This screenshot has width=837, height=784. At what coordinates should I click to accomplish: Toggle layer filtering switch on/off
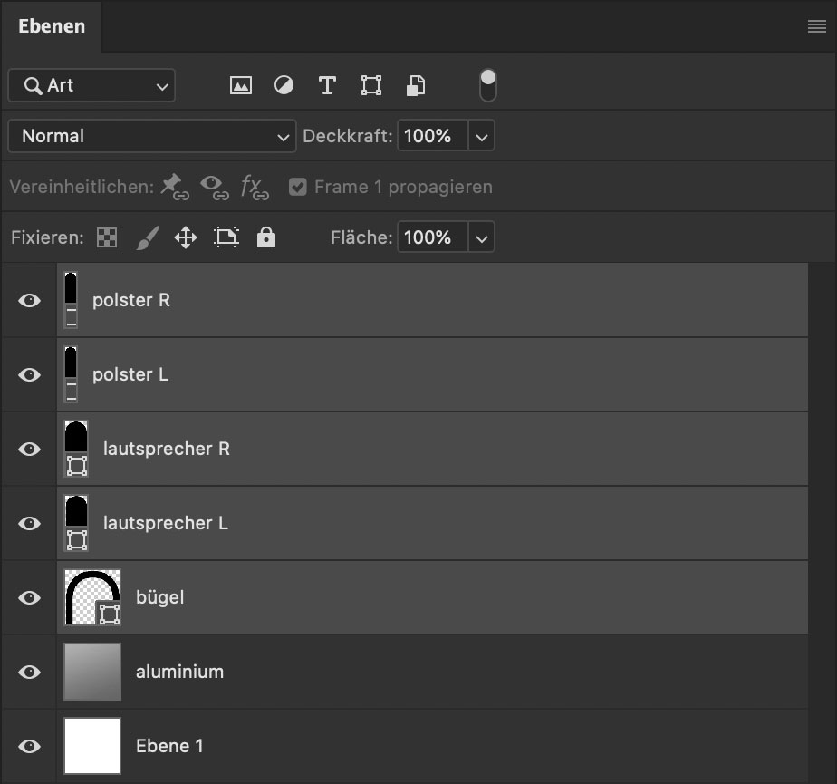click(488, 85)
